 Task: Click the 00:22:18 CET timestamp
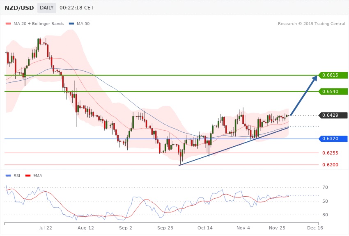76,8
